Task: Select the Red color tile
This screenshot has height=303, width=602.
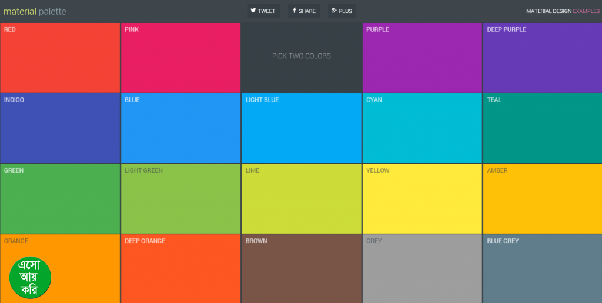Action: (60, 58)
